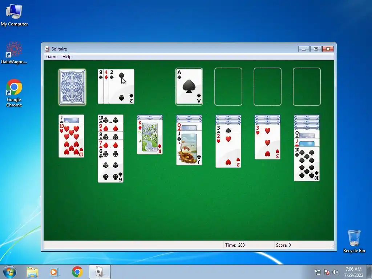Pick the 10 of hearts card
Image resolution: width=372 pixels, height=279 pixels.
click(x=72, y=140)
